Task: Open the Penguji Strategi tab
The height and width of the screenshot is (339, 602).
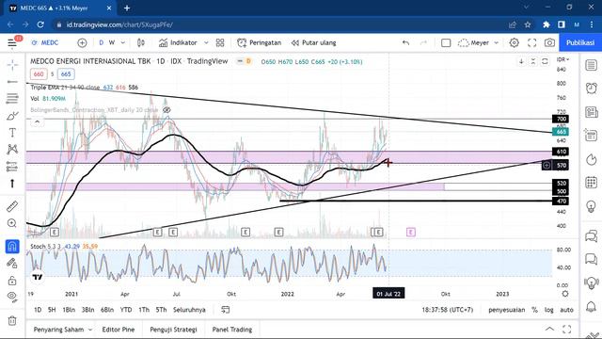Action: [173, 330]
